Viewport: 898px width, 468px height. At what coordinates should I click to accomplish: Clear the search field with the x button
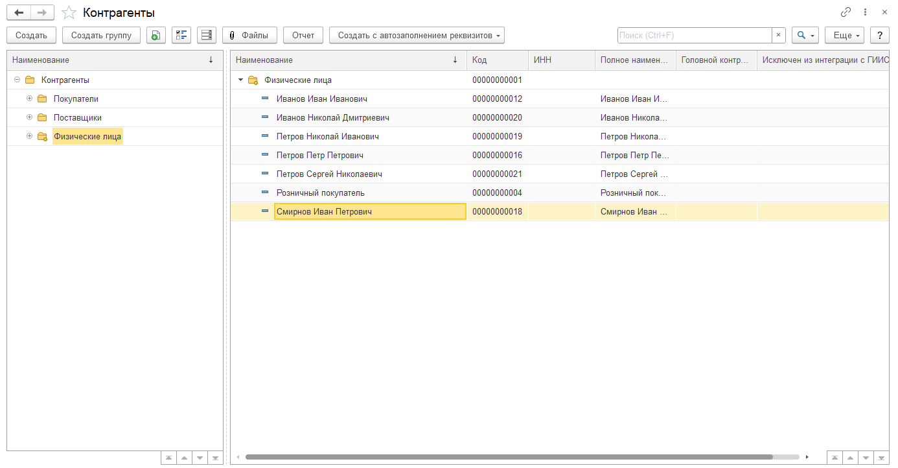tap(779, 35)
